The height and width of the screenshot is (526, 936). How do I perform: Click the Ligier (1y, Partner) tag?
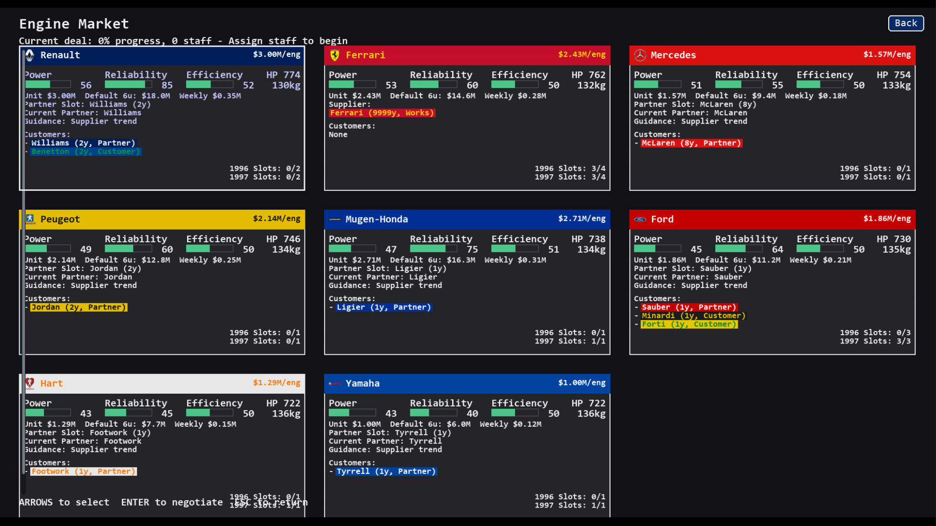click(384, 308)
